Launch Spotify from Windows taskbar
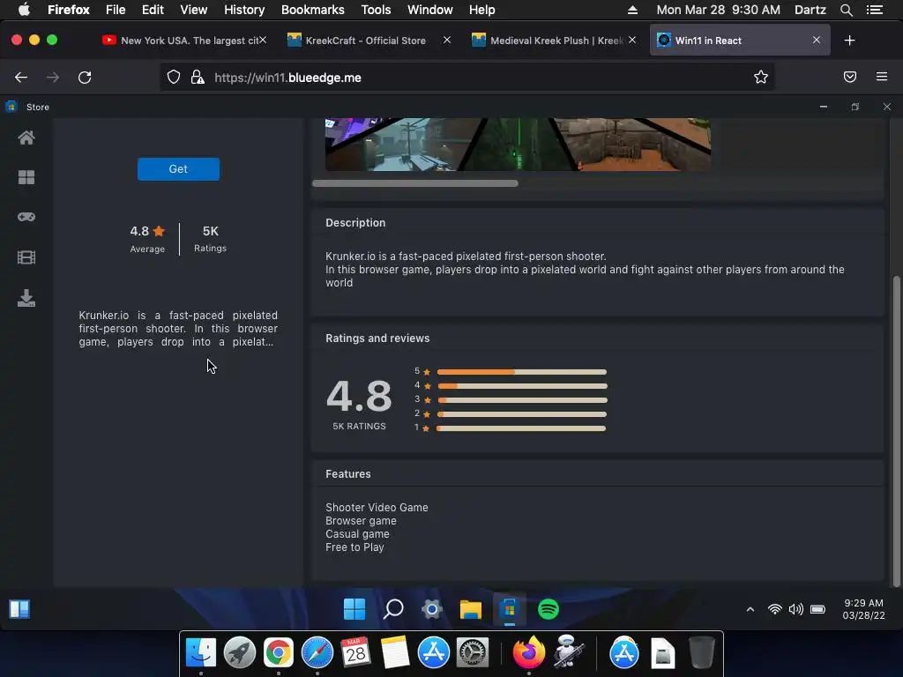 pyautogui.click(x=549, y=609)
